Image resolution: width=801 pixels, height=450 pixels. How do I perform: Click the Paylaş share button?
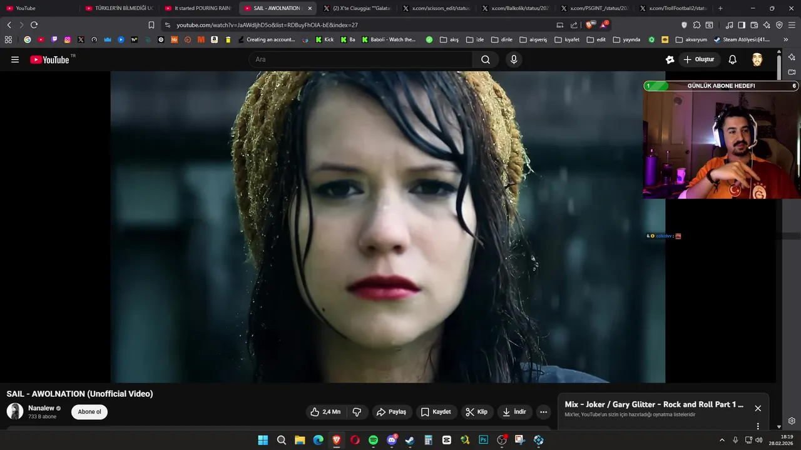click(391, 412)
